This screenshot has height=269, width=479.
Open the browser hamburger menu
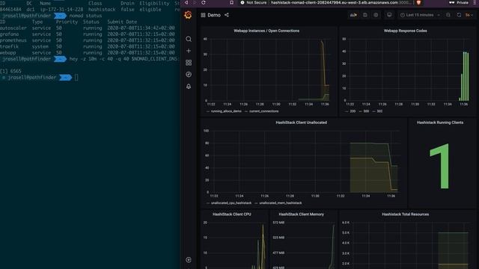pos(475,2)
